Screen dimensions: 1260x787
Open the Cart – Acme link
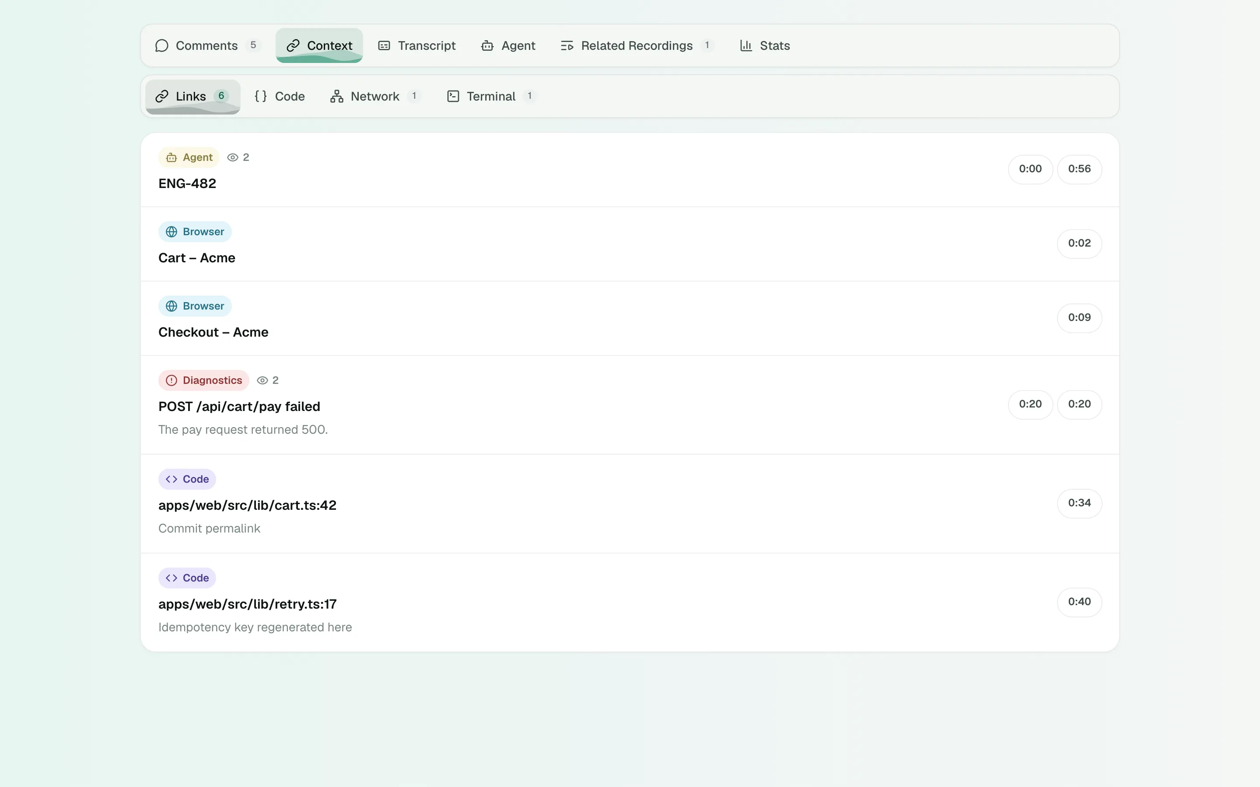tap(197, 258)
